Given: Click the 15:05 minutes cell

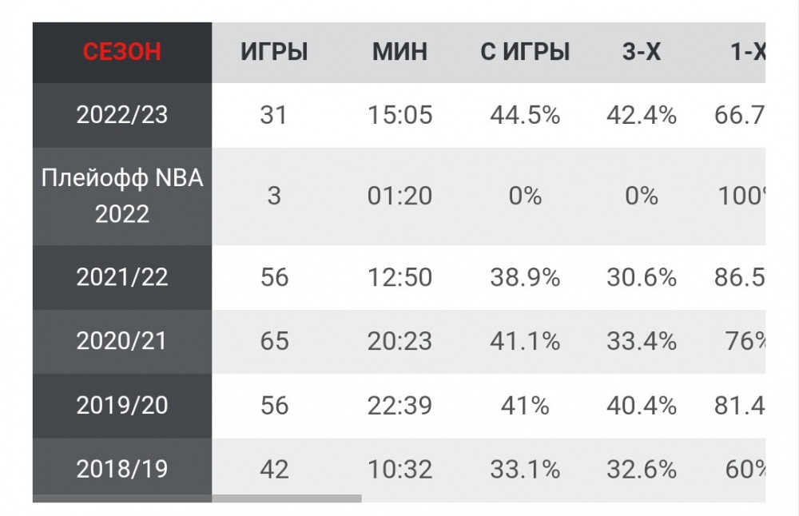Looking at the screenshot, I should tap(399, 115).
